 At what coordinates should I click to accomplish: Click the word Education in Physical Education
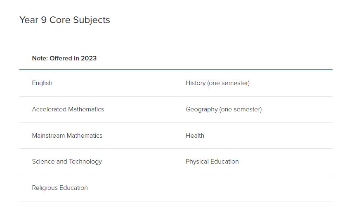tap(224, 162)
